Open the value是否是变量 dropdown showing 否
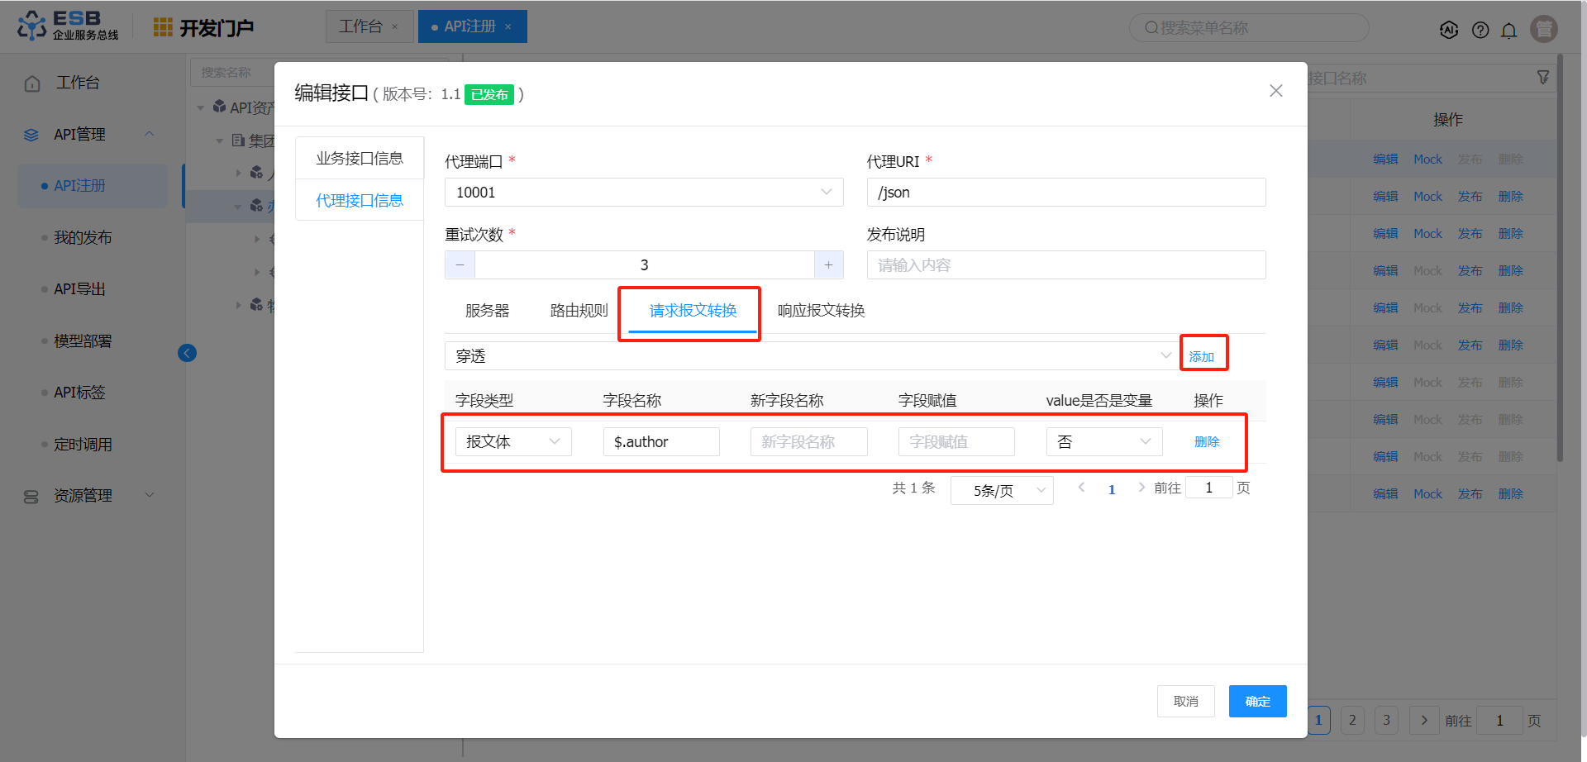 point(1103,442)
